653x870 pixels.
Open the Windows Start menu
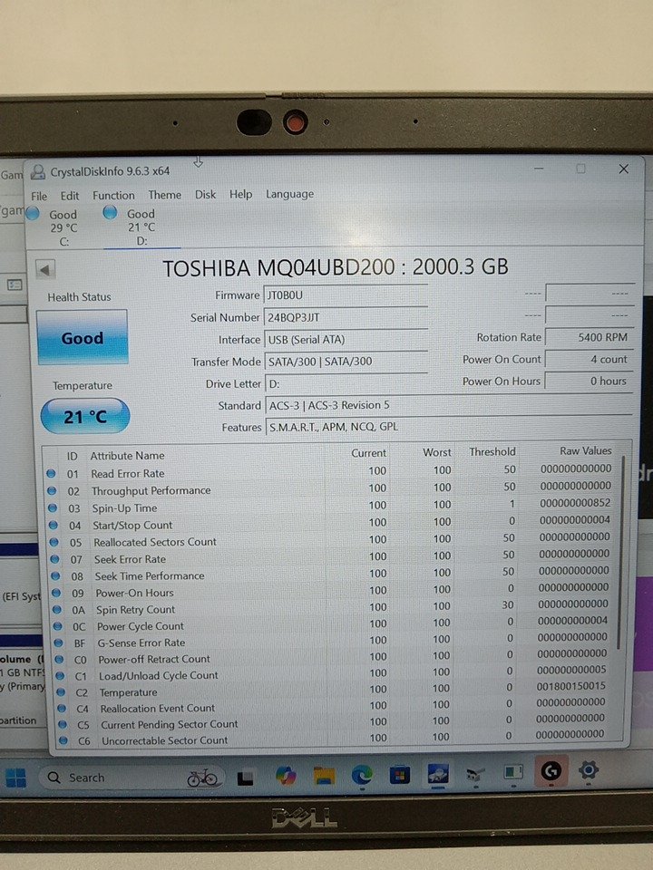tap(15, 778)
